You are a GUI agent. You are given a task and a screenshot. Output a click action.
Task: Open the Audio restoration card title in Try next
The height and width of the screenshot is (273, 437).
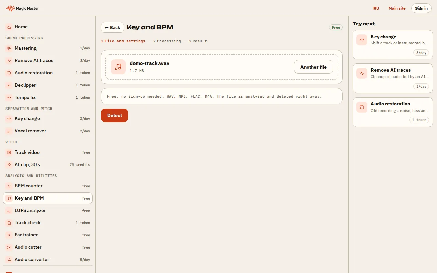[390, 104]
